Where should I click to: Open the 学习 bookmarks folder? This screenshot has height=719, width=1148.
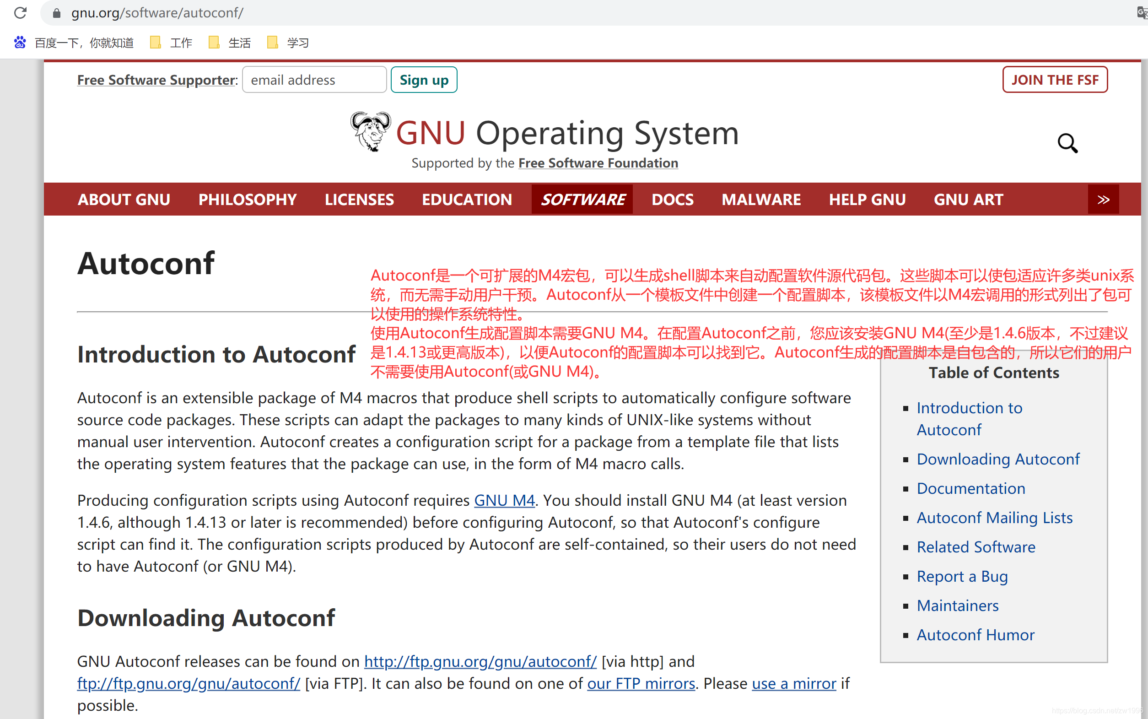point(288,43)
